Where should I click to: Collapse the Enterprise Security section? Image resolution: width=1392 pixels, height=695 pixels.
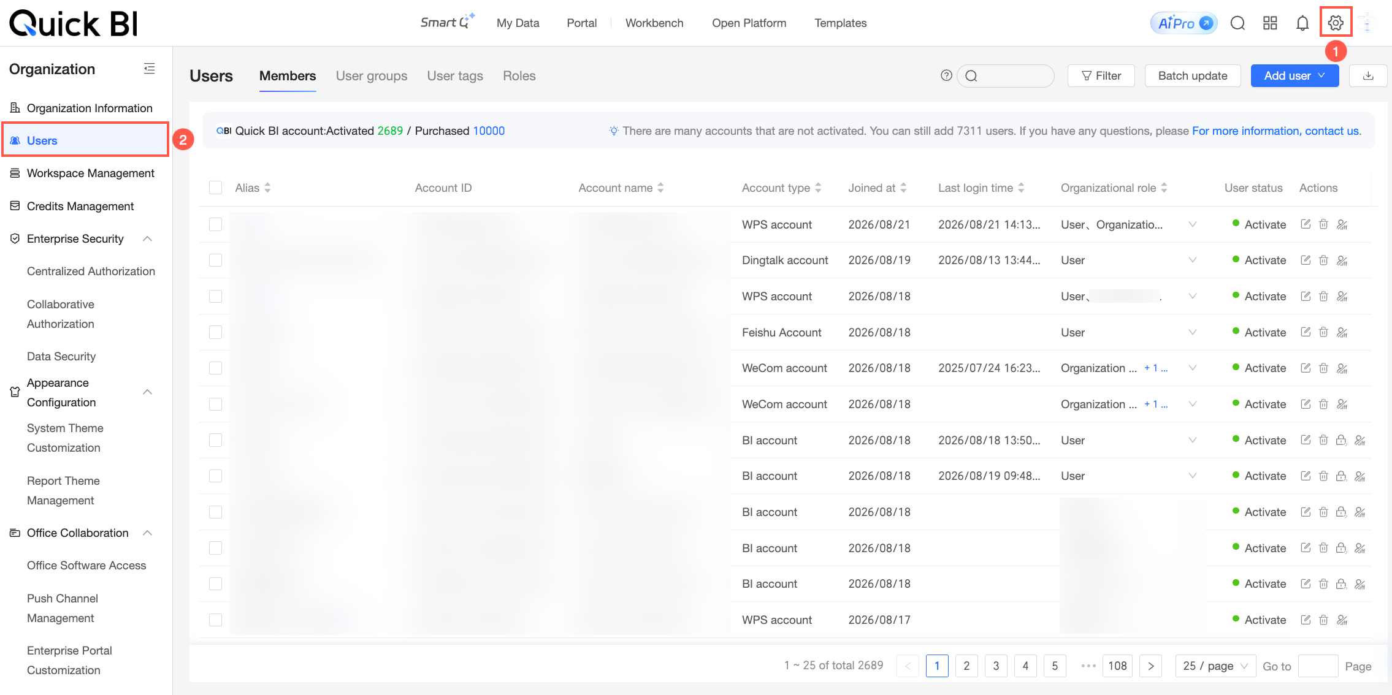coord(147,238)
